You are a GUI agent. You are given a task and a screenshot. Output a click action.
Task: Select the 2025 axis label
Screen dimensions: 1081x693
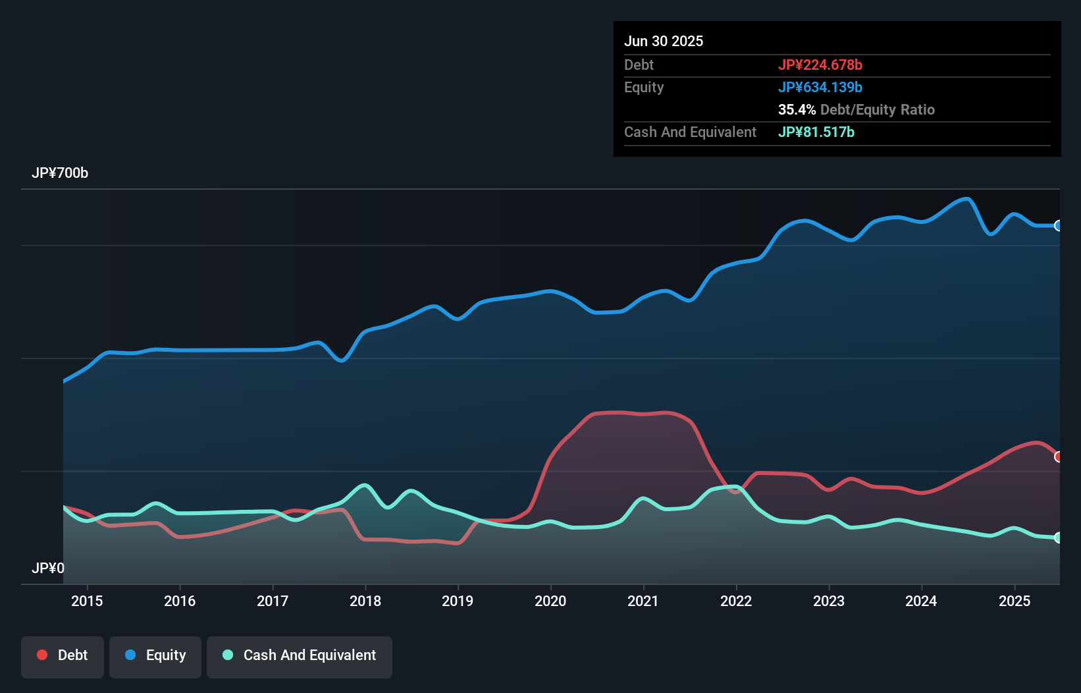click(1015, 601)
